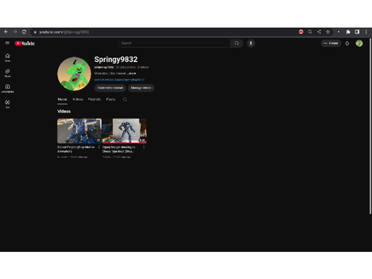Click the Stop Motion Animation video title
This screenshot has height=279, width=372.
[76, 149]
